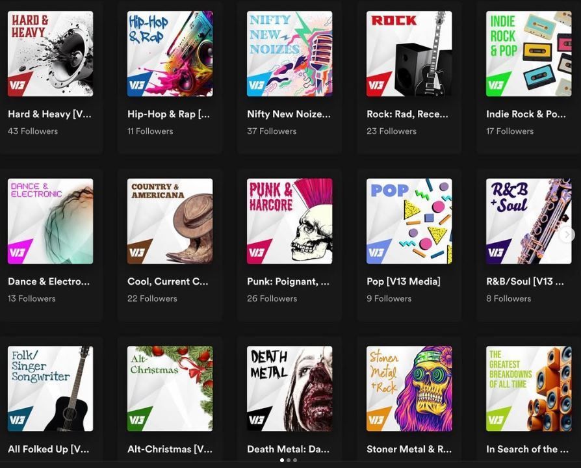The width and height of the screenshot is (581, 468).
Task: Click the Pop playlist cover art
Action: pyautogui.click(x=409, y=221)
